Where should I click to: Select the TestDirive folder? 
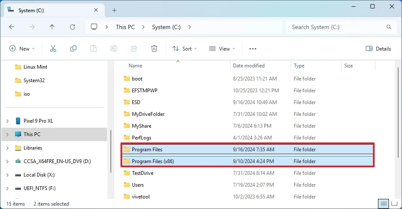click(142, 173)
